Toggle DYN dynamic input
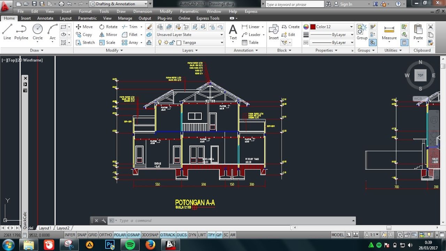 192,235
